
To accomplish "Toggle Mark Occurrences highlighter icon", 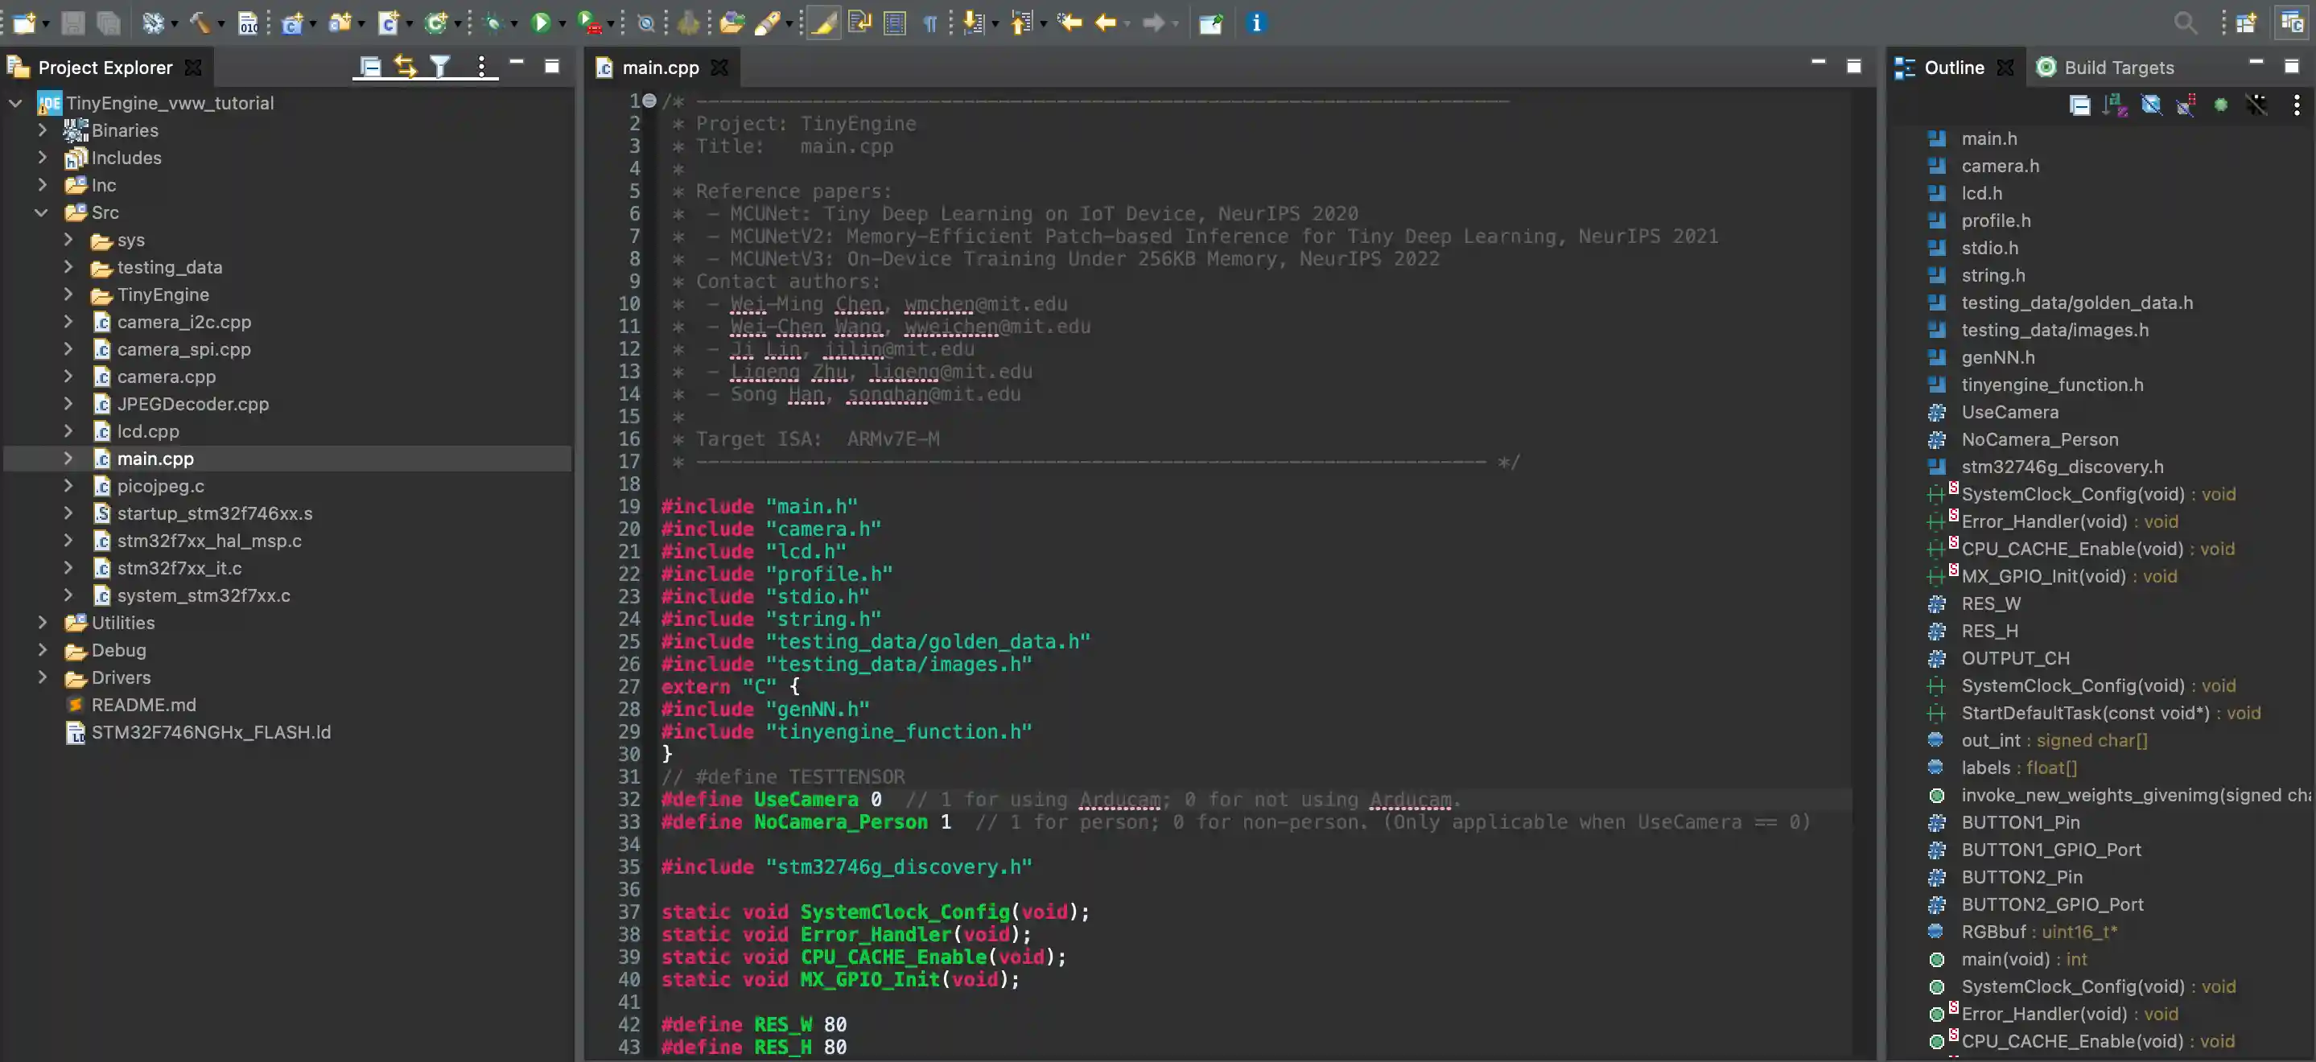I will [823, 23].
